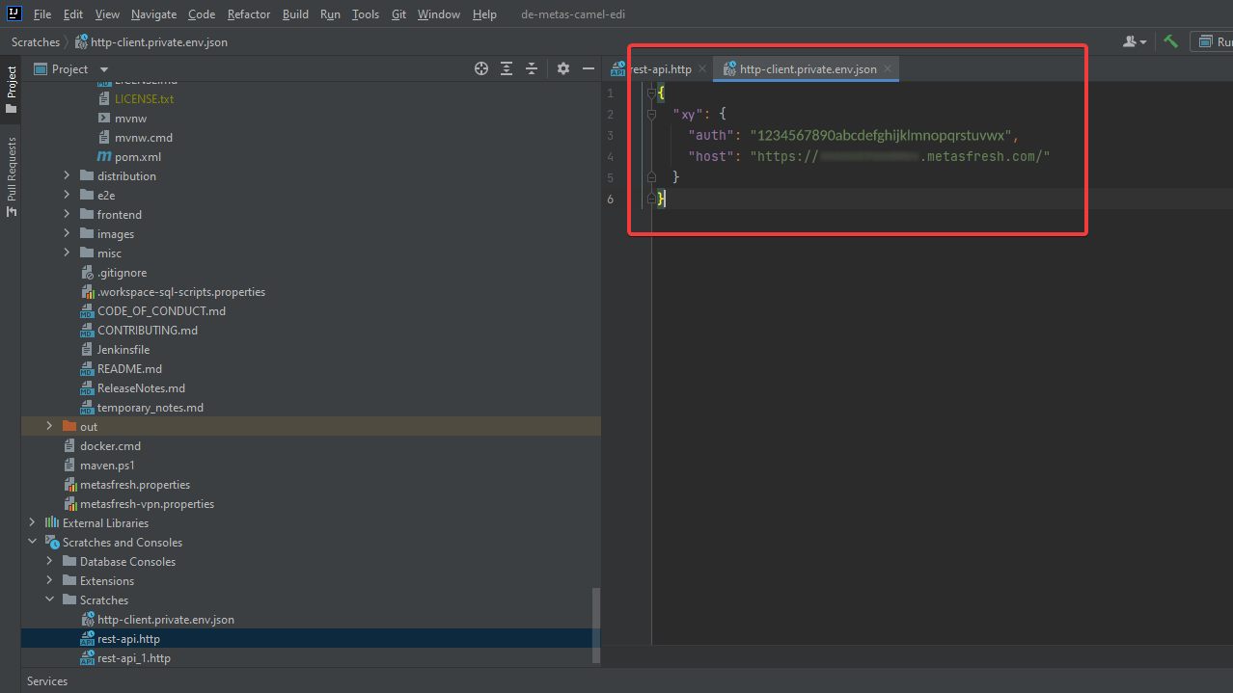Click the Services button at the bottom

[x=46, y=680]
